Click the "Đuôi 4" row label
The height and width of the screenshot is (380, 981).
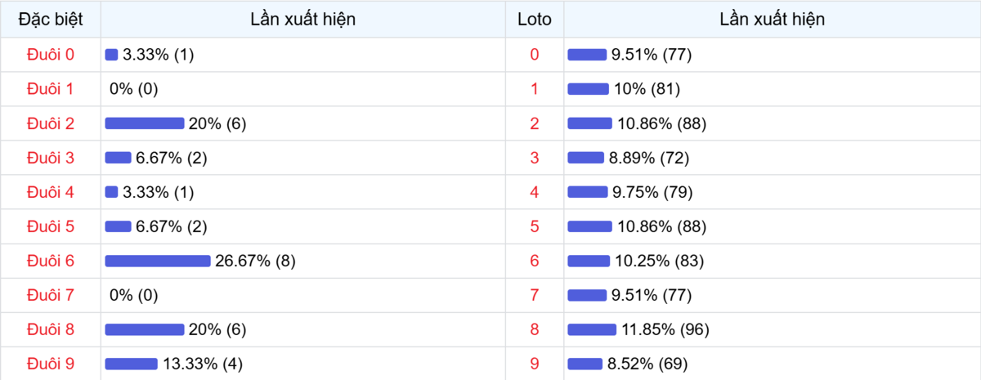(x=51, y=192)
